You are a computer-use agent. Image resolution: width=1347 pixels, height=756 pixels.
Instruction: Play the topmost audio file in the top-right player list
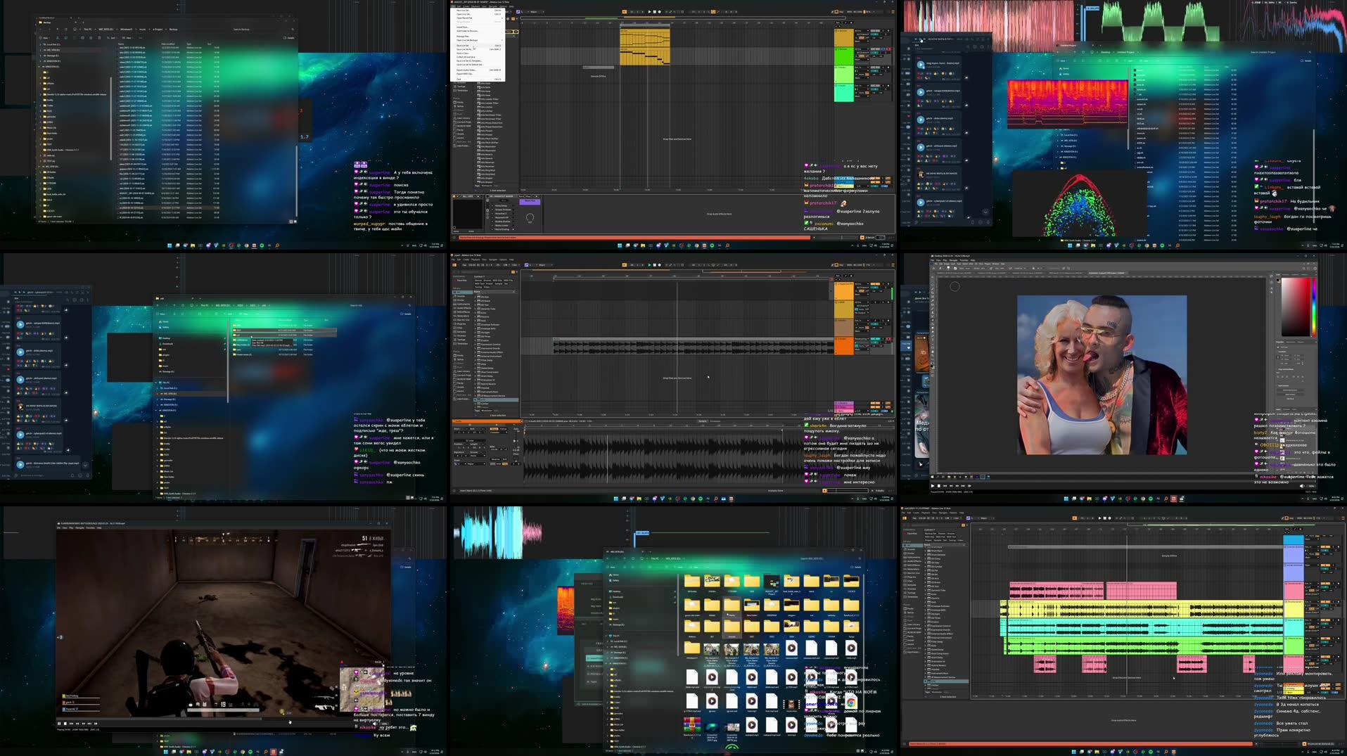pos(921,65)
